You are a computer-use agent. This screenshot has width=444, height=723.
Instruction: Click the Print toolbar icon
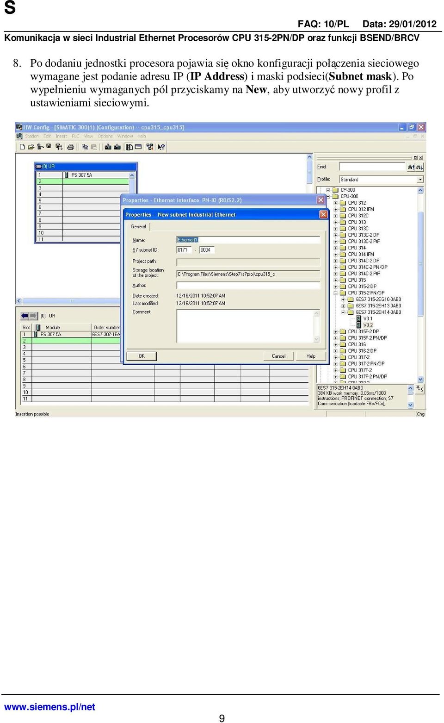(71, 147)
